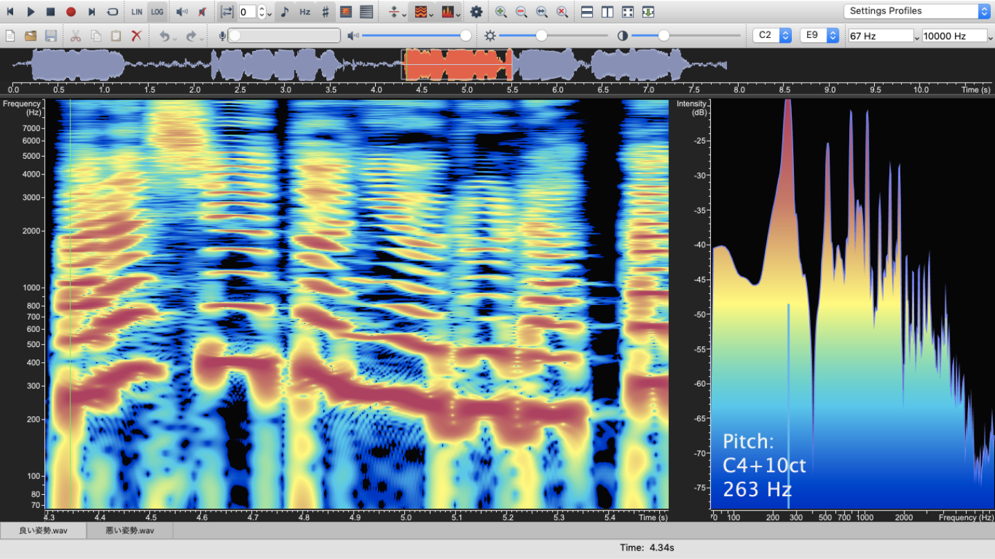Toggle loop playback
This screenshot has width=995, height=559.
pos(112,12)
